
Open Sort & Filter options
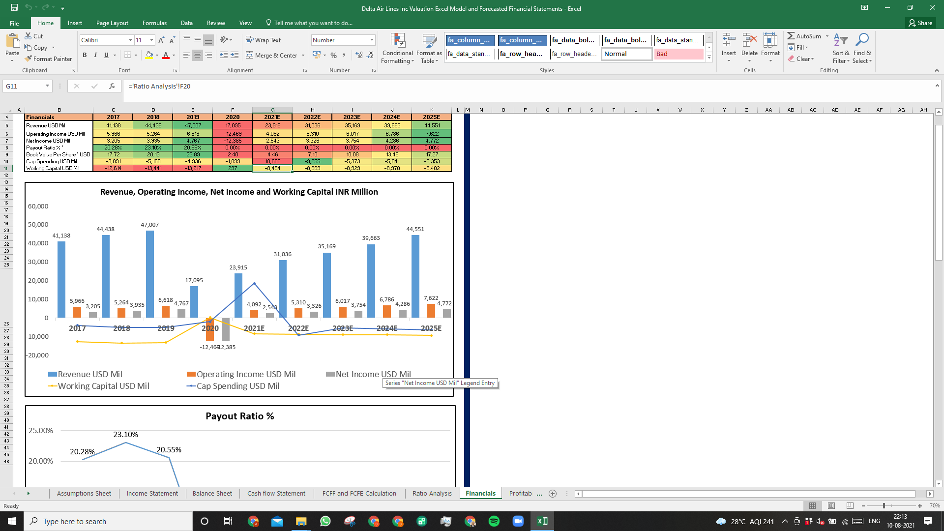click(x=841, y=48)
